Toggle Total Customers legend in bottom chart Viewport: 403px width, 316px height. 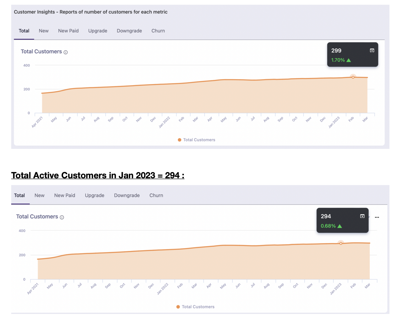pyautogui.click(x=198, y=307)
